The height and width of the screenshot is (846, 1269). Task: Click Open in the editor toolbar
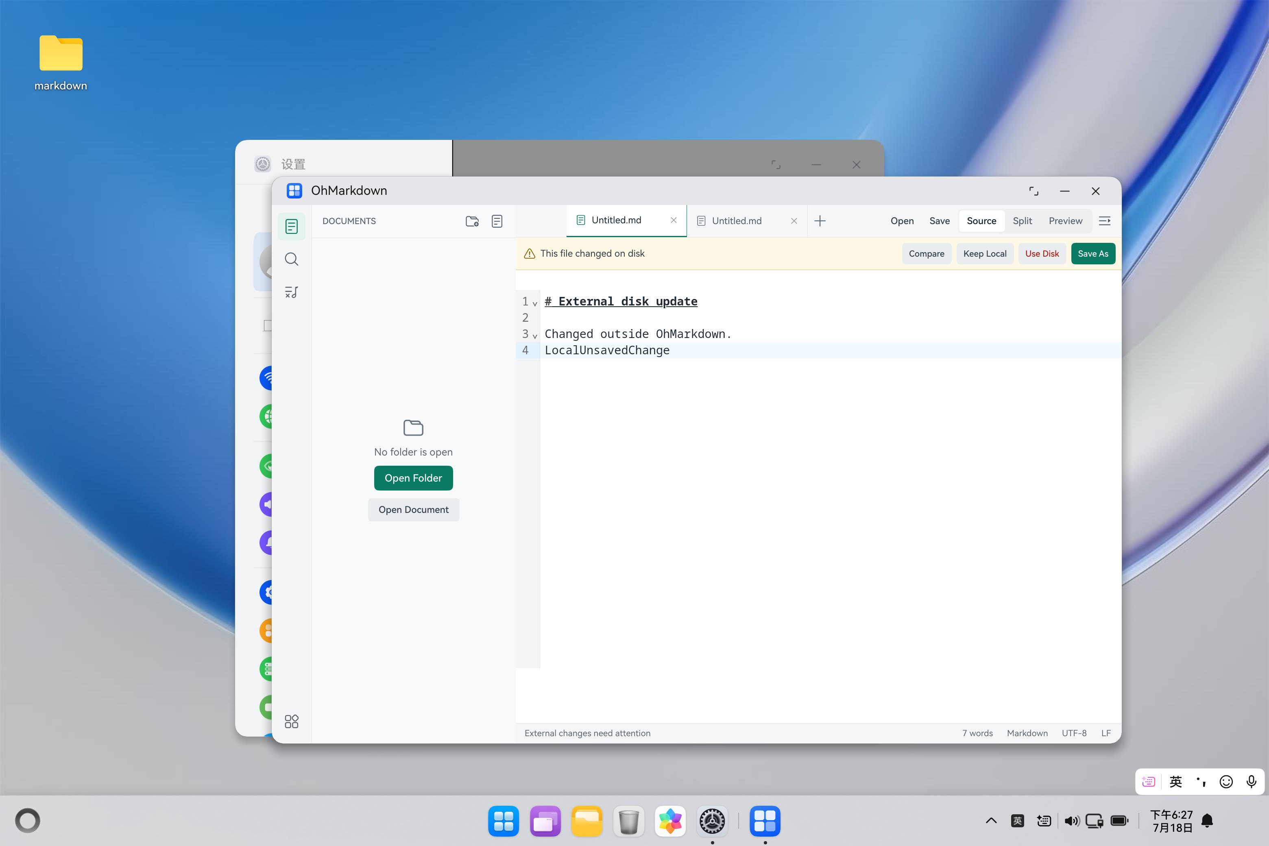click(902, 221)
